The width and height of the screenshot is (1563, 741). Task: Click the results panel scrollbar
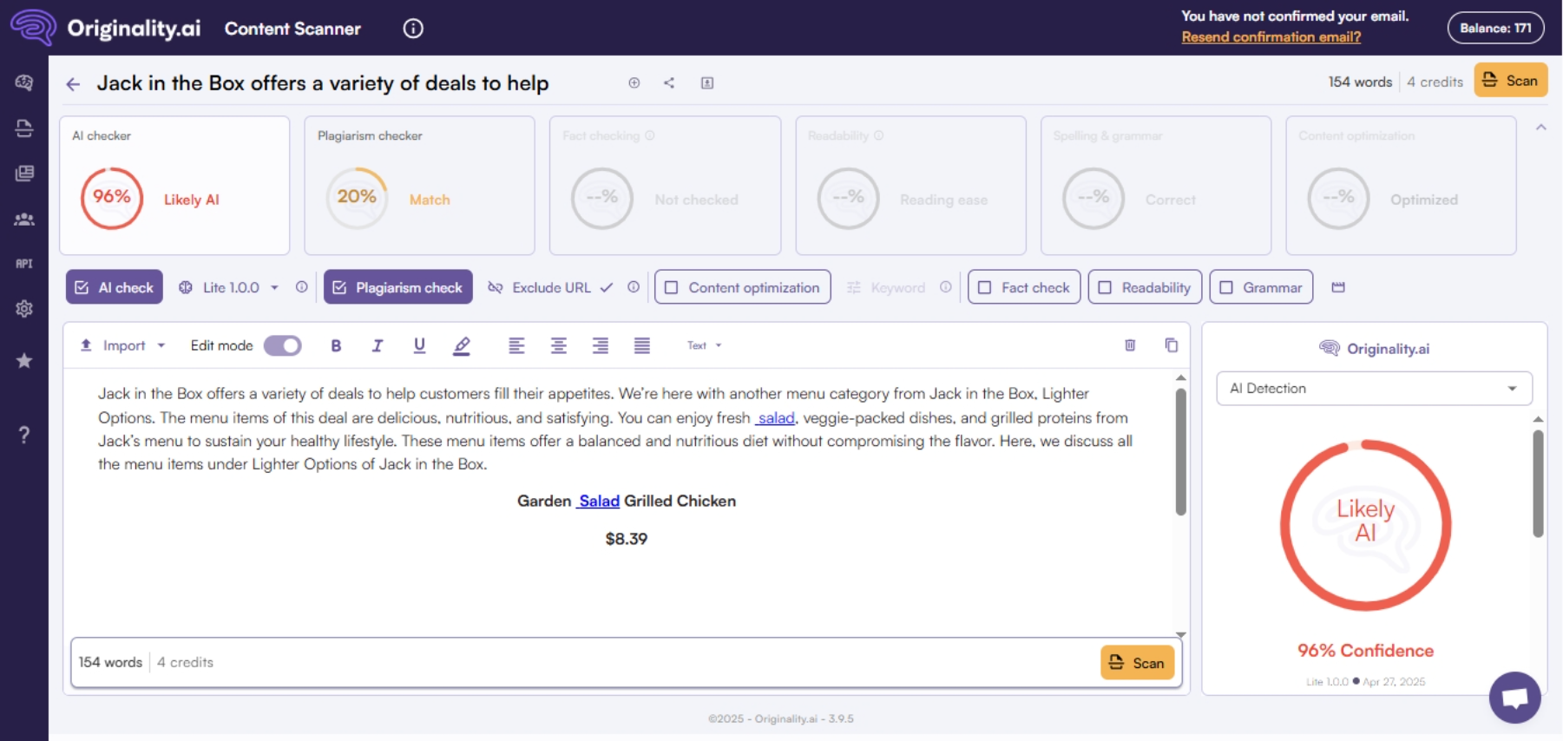click(1538, 484)
